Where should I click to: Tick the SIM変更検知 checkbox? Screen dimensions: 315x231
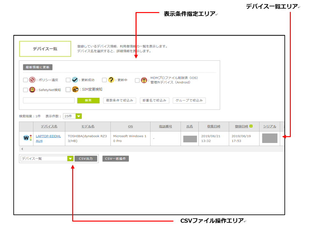click(x=68, y=90)
